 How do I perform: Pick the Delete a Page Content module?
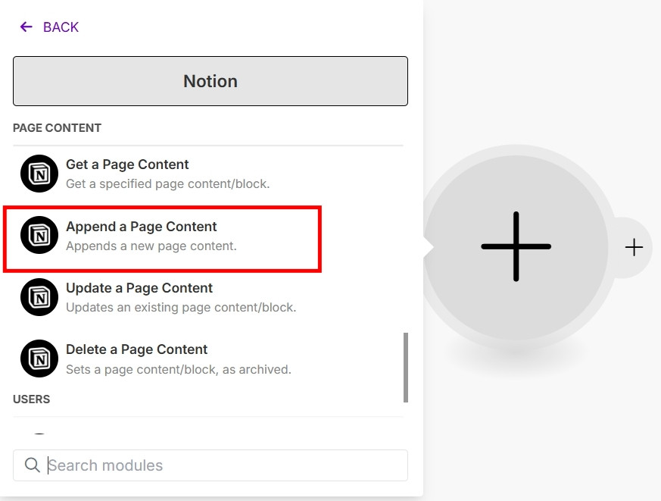(x=208, y=359)
